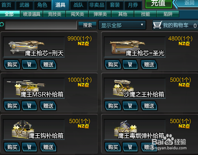The height and width of the screenshot is (155, 198).
Task: Open 我的购物车 shopping cart
Action: pyautogui.click(x=175, y=25)
